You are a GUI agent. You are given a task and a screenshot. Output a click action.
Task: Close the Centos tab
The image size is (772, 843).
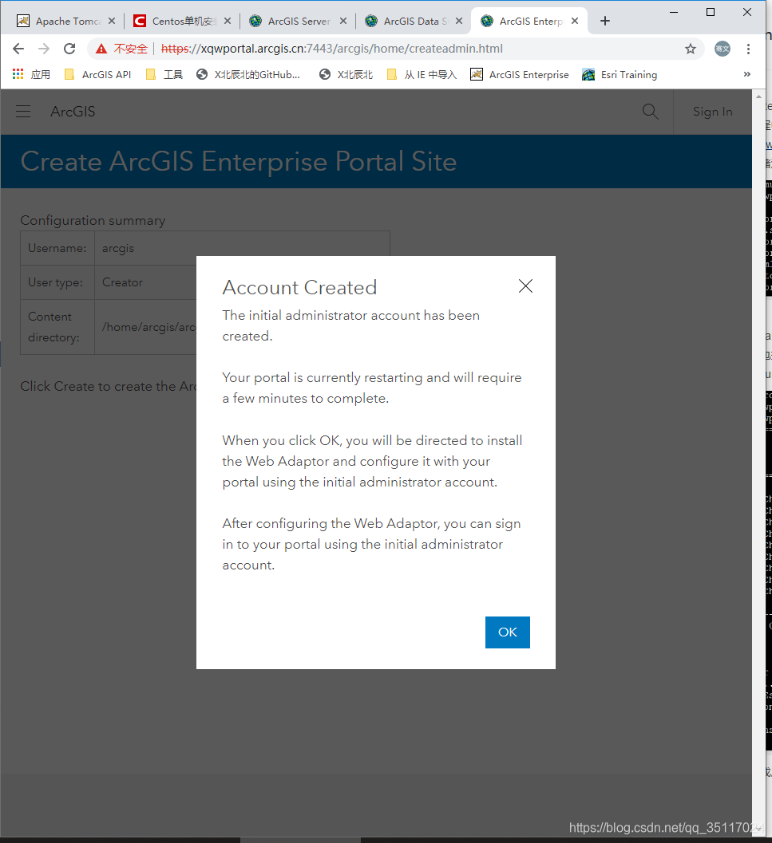pos(228,21)
